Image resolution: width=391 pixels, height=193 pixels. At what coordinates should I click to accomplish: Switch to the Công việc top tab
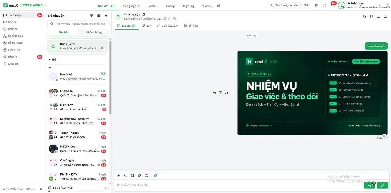[132, 6]
